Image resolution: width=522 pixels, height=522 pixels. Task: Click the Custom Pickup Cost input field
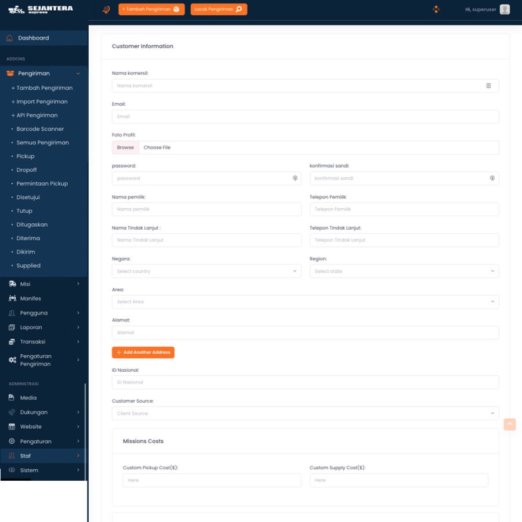click(x=212, y=480)
